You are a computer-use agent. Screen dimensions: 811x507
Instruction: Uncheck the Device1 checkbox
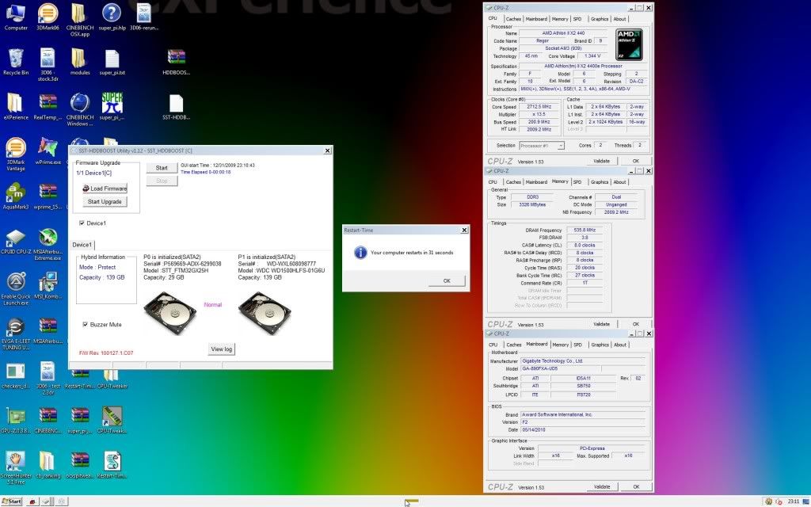point(82,223)
